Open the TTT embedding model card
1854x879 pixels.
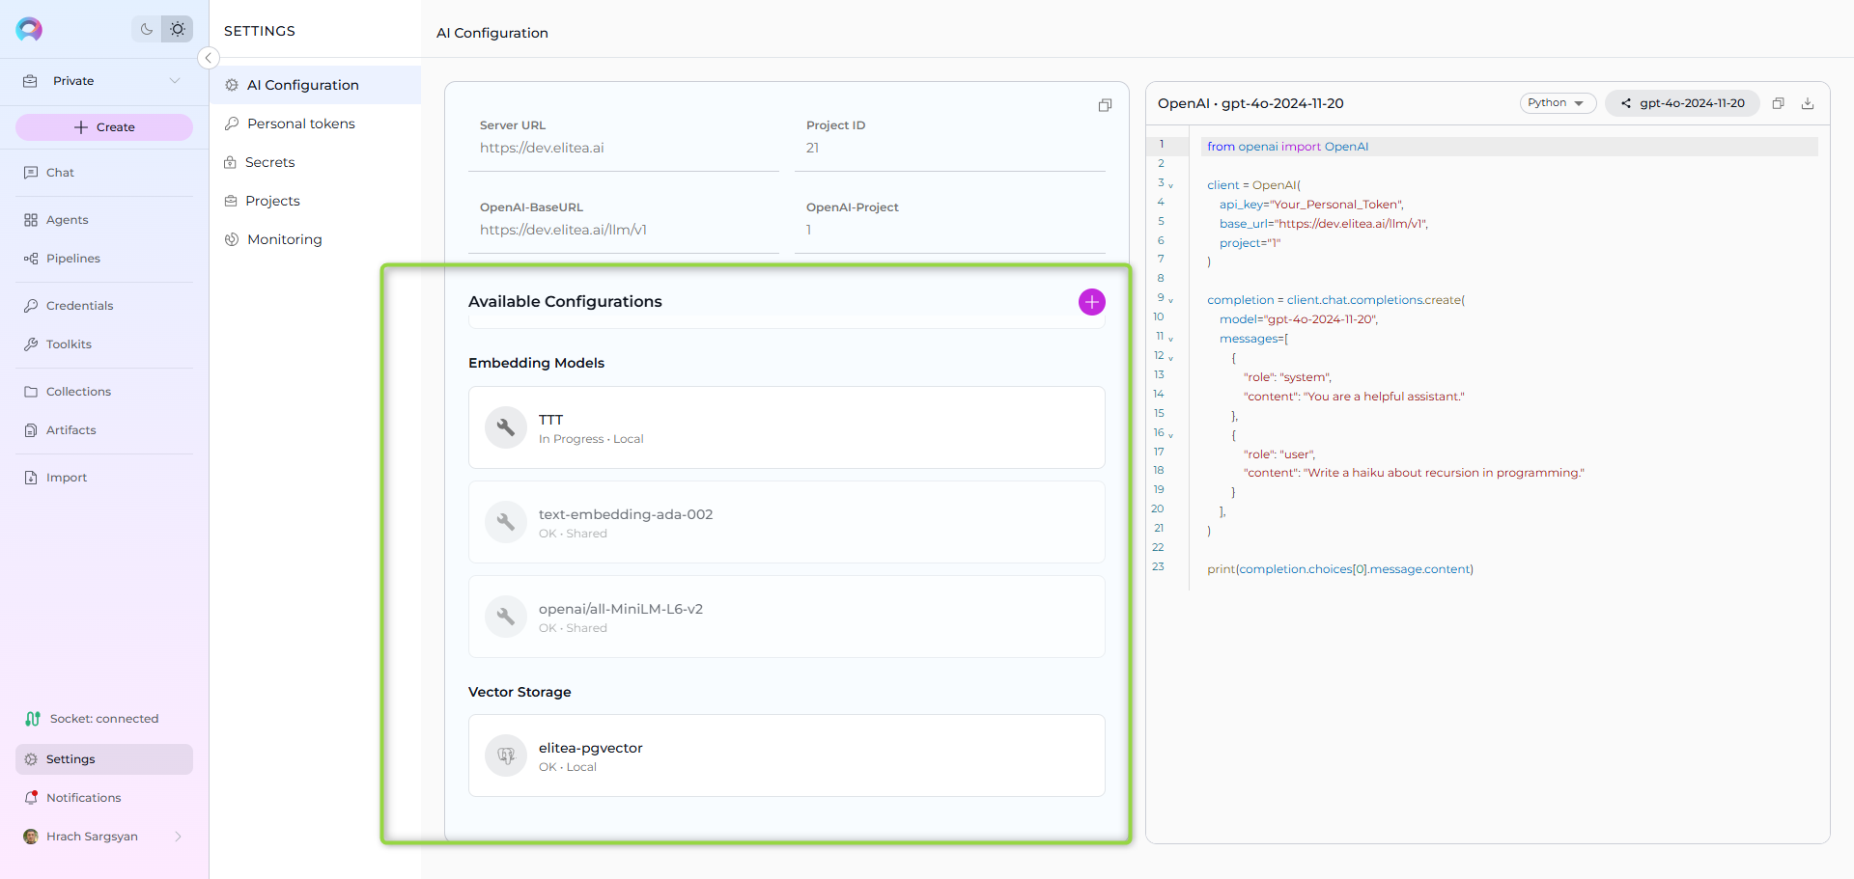click(787, 427)
